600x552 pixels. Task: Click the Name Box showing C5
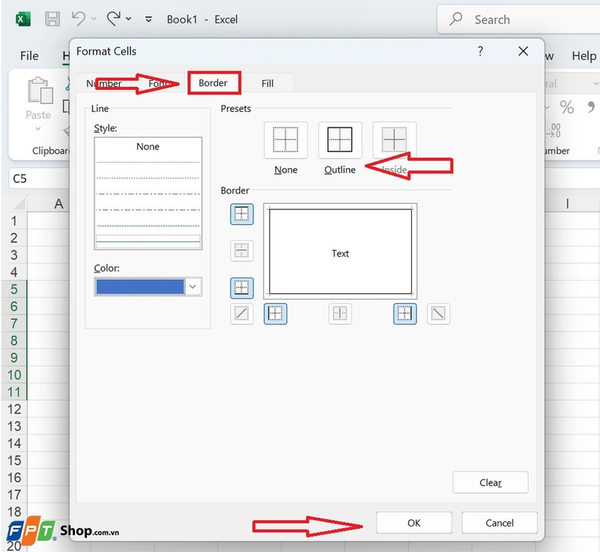coord(39,178)
